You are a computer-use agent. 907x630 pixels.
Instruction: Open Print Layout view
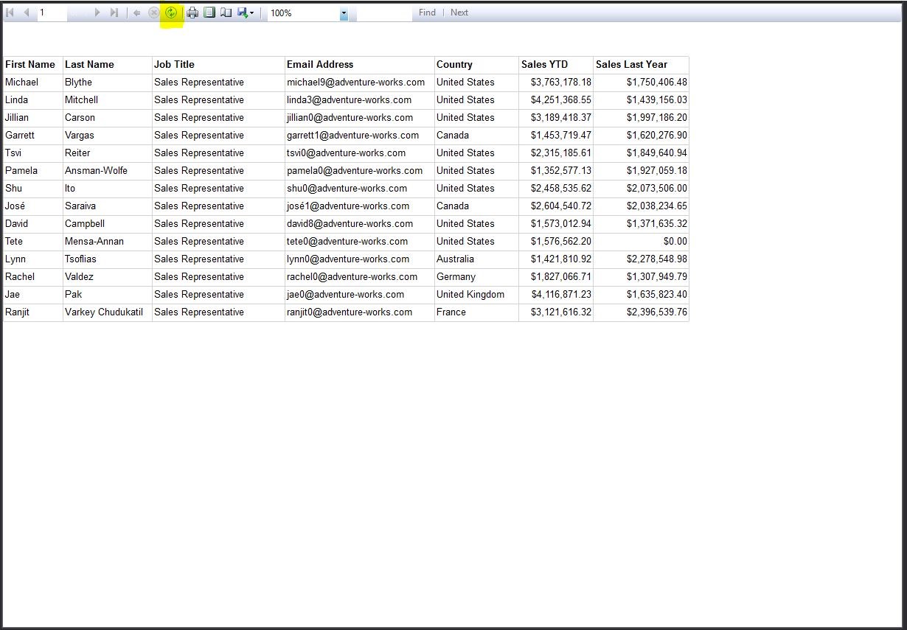pyautogui.click(x=209, y=13)
